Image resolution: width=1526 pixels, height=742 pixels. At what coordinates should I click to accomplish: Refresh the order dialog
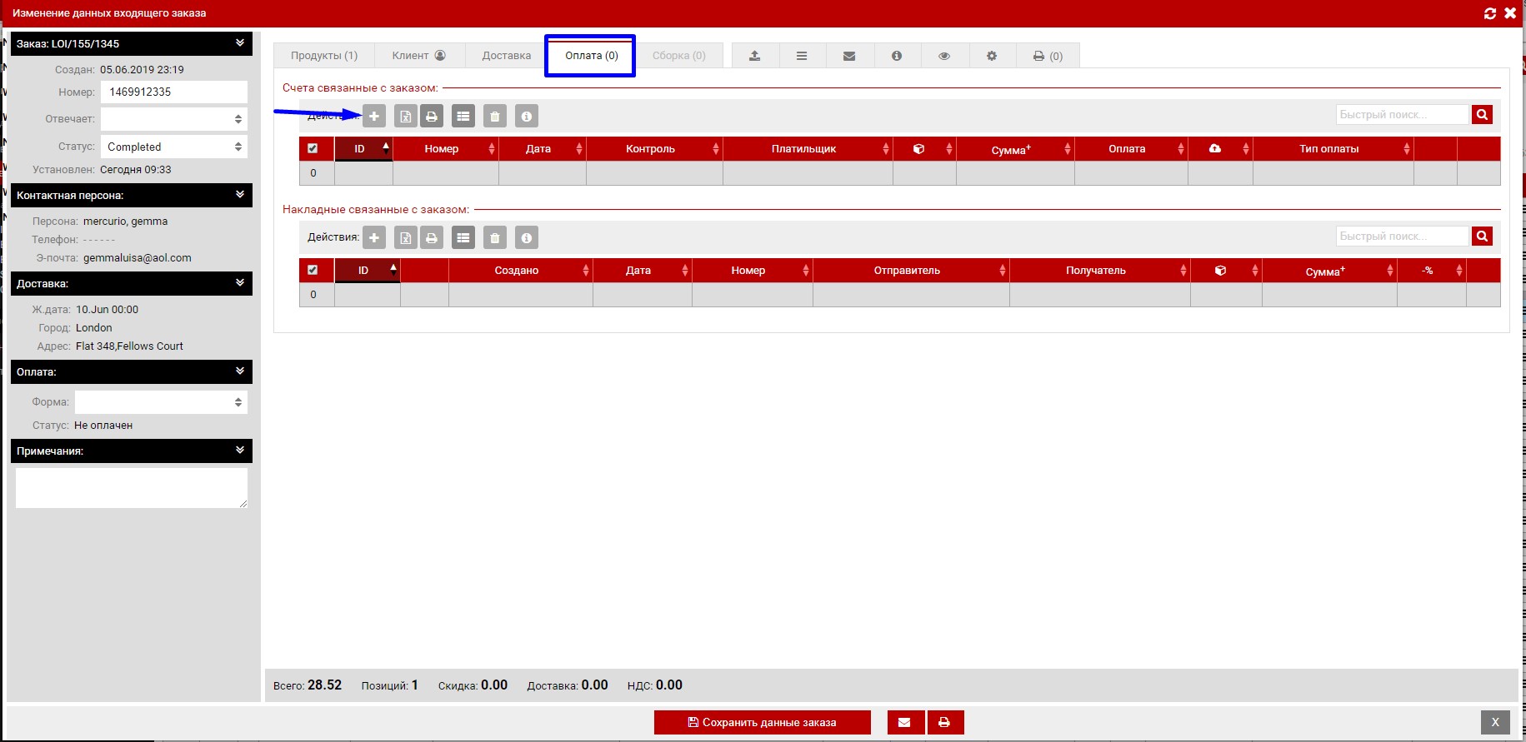coord(1490,13)
